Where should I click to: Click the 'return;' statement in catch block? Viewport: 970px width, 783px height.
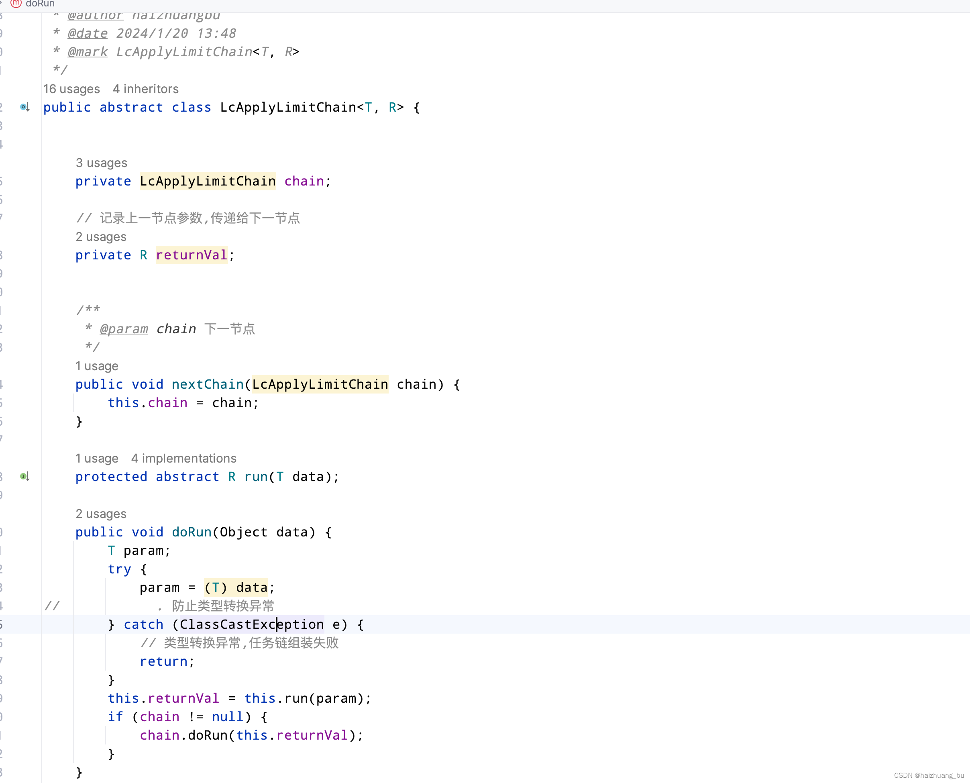167,662
